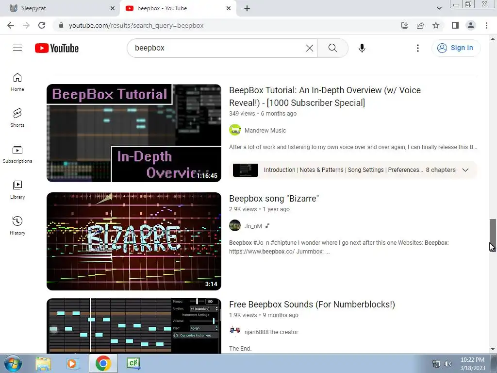The width and height of the screenshot is (497, 373).
Task: Sign in to YouTube
Action: 455,48
